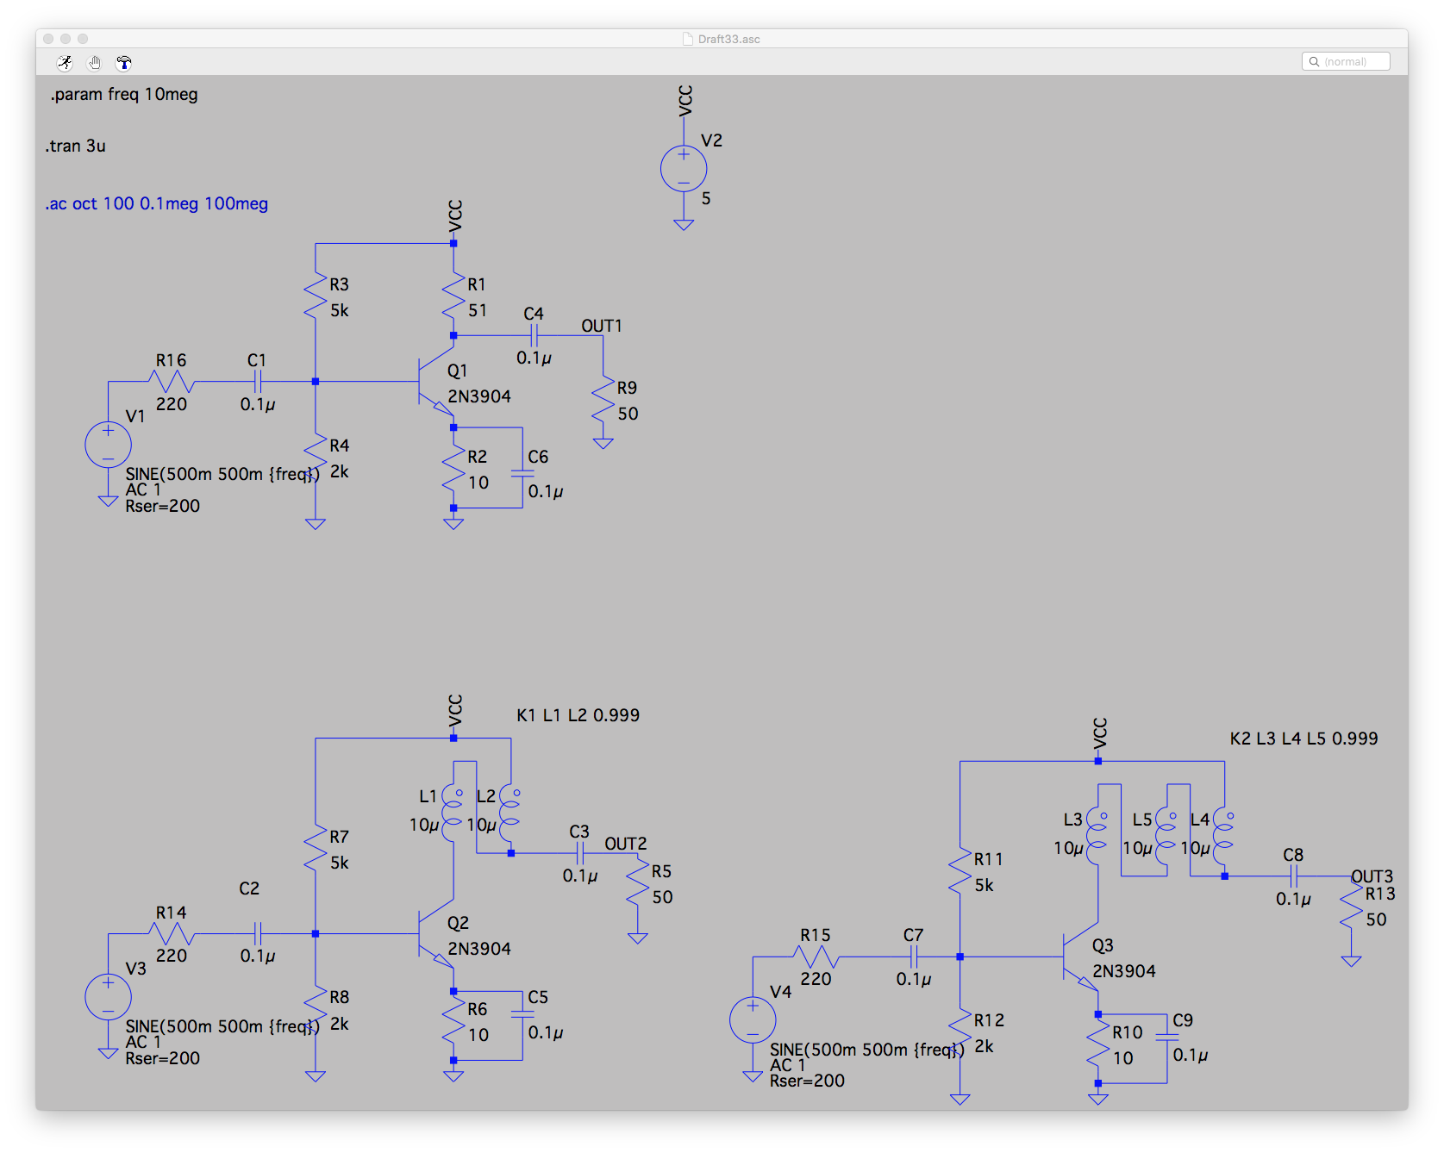Open the Control Panel hammer icon
Image resolution: width=1444 pixels, height=1153 pixels.
(124, 62)
